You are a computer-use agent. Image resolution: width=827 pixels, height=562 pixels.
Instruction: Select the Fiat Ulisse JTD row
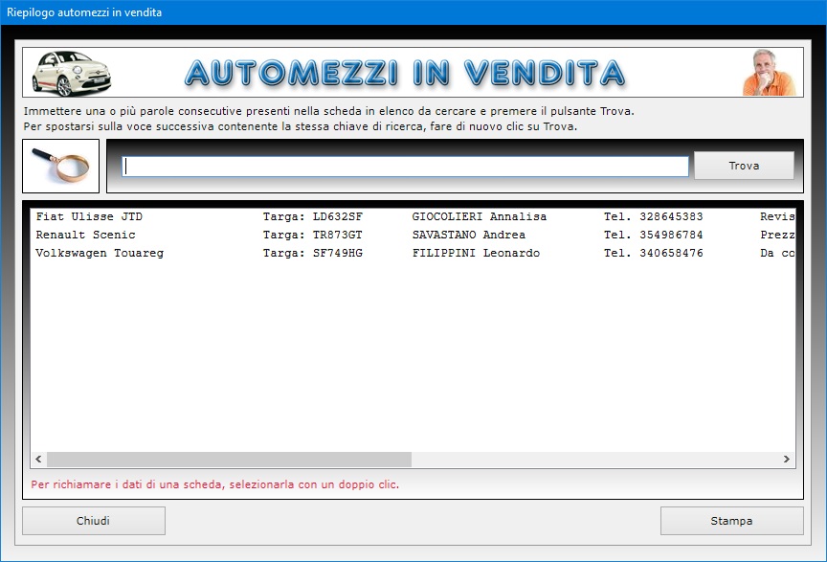pos(413,216)
